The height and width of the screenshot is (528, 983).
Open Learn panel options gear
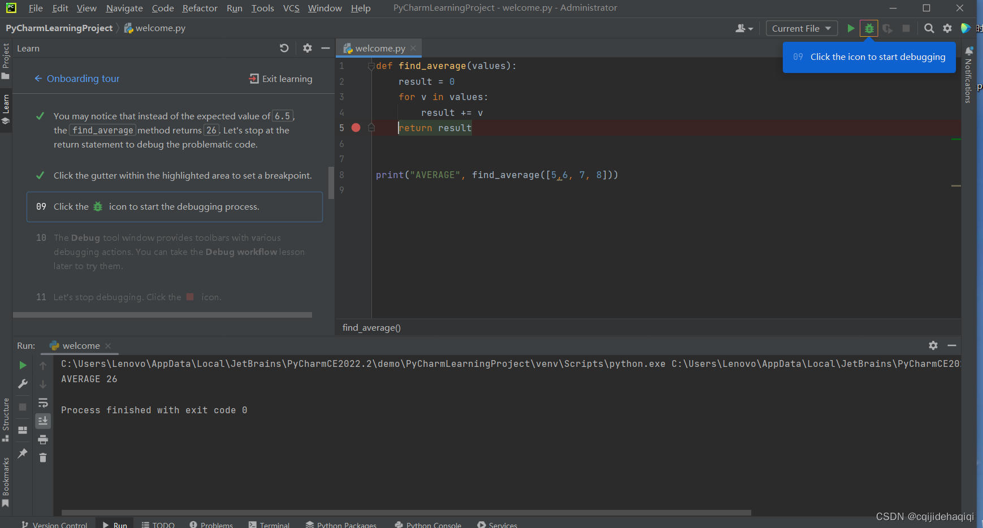point(307,48)
